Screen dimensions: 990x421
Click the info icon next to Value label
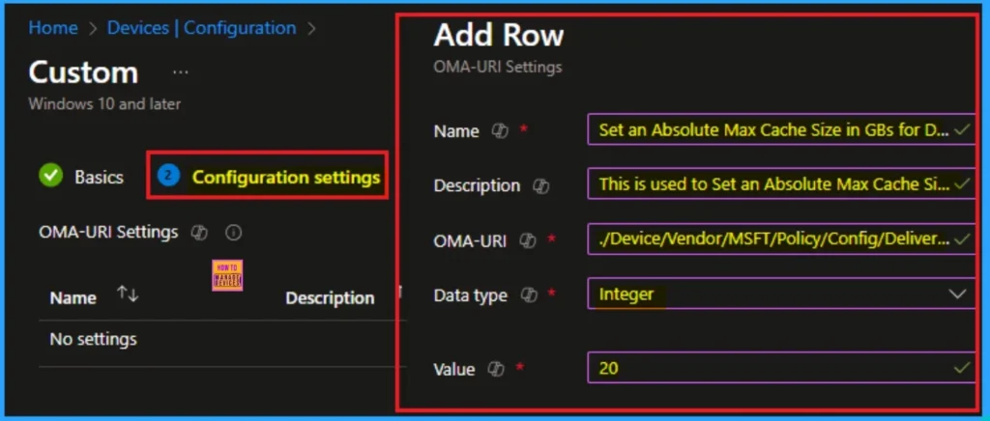pos(496,369)
